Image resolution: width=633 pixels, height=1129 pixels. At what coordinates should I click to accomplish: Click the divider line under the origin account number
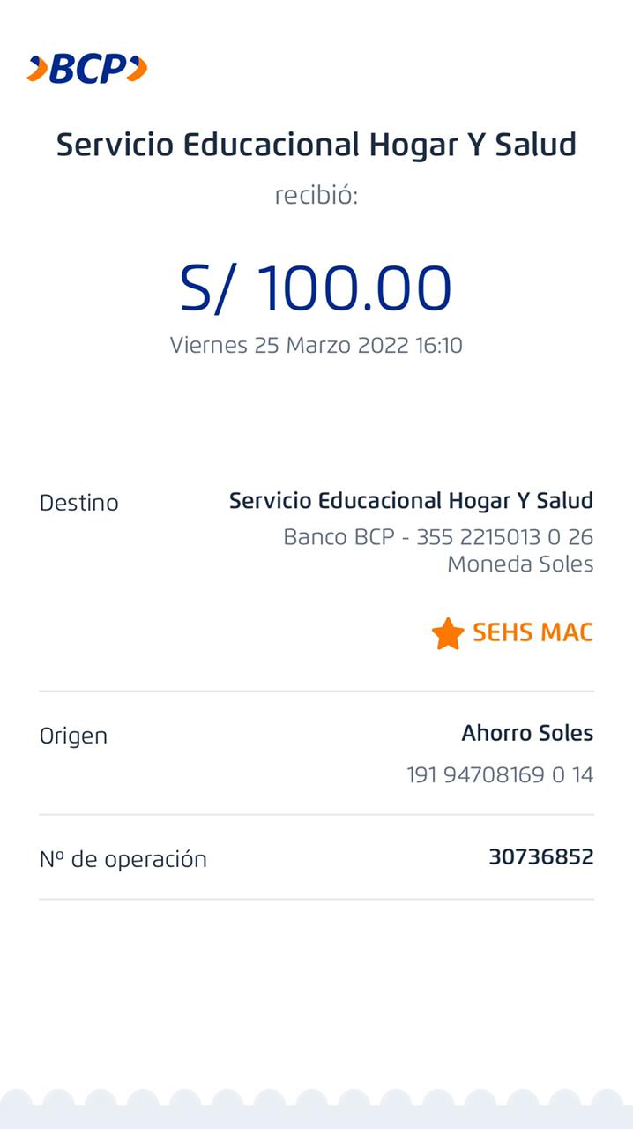[x=316, y=814]
